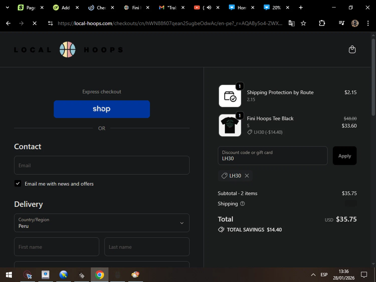Click 'Shipping Protection by Route' item name

(280, 92)
